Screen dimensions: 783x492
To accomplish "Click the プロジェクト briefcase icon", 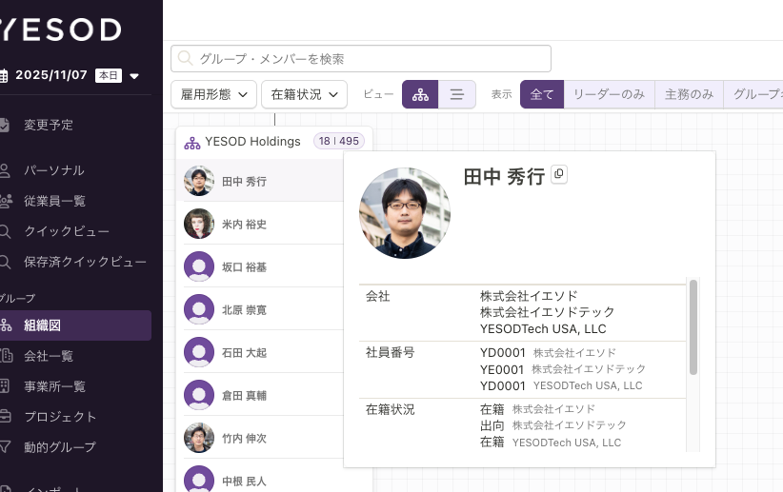I will 5,417.
